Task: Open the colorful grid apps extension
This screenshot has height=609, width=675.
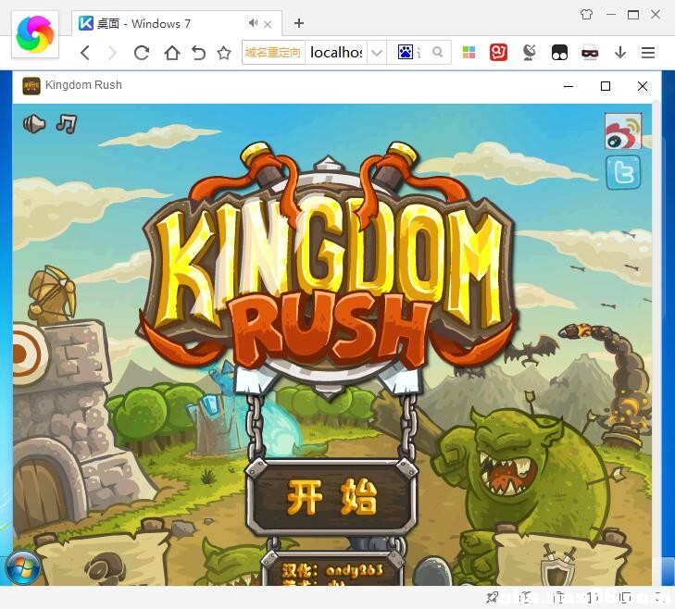Action: tap(469, 53)
